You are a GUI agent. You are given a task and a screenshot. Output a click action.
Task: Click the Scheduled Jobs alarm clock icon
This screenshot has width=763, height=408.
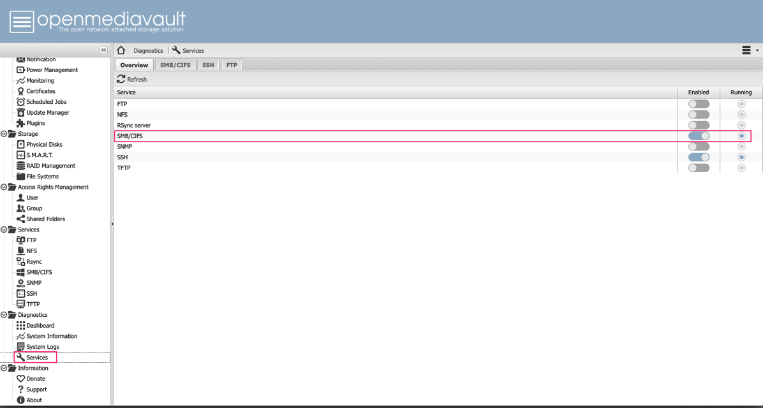20,102
